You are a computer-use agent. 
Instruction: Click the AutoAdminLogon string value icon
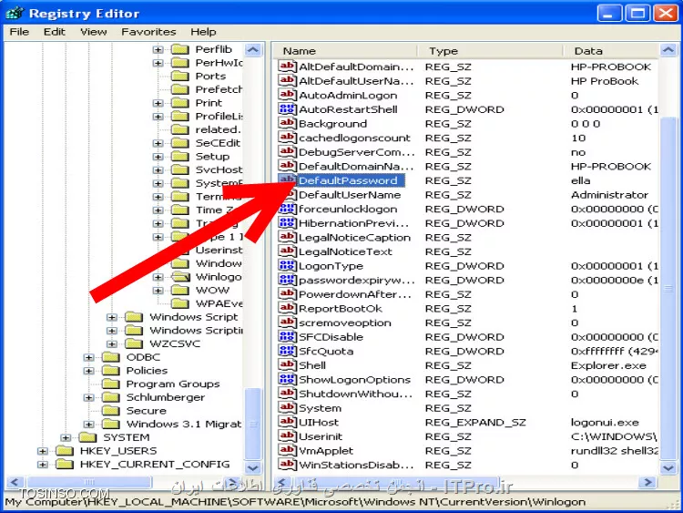287,95
